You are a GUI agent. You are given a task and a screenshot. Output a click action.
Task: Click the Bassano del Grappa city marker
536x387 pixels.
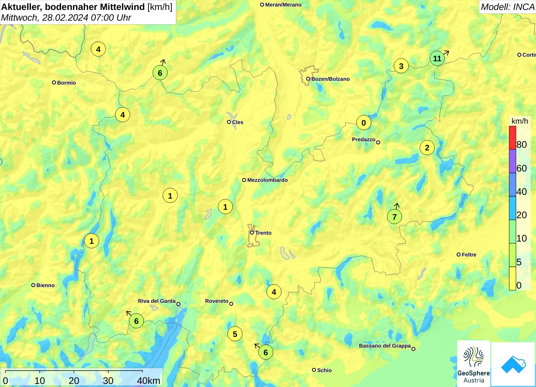point(413,349)
